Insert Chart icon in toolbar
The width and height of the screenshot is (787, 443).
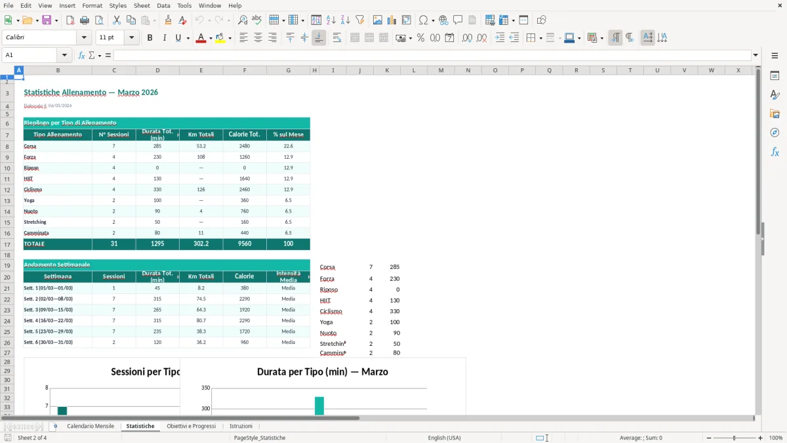tap(392, 20)
